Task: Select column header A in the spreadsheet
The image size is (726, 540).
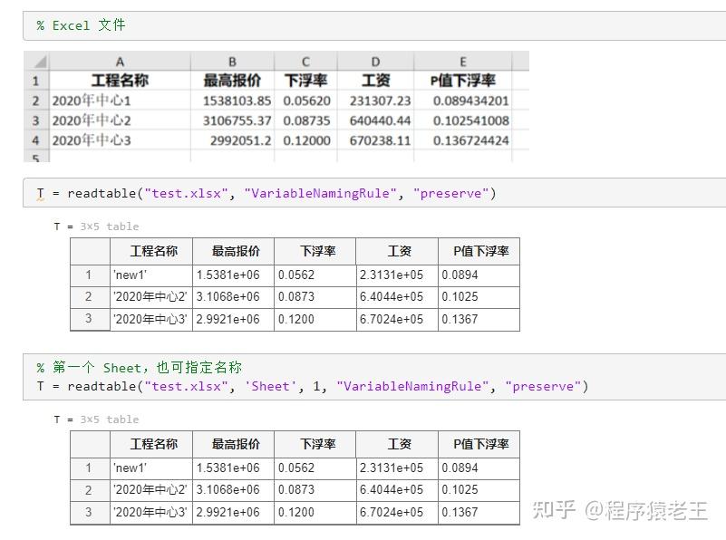Action: 120,61
